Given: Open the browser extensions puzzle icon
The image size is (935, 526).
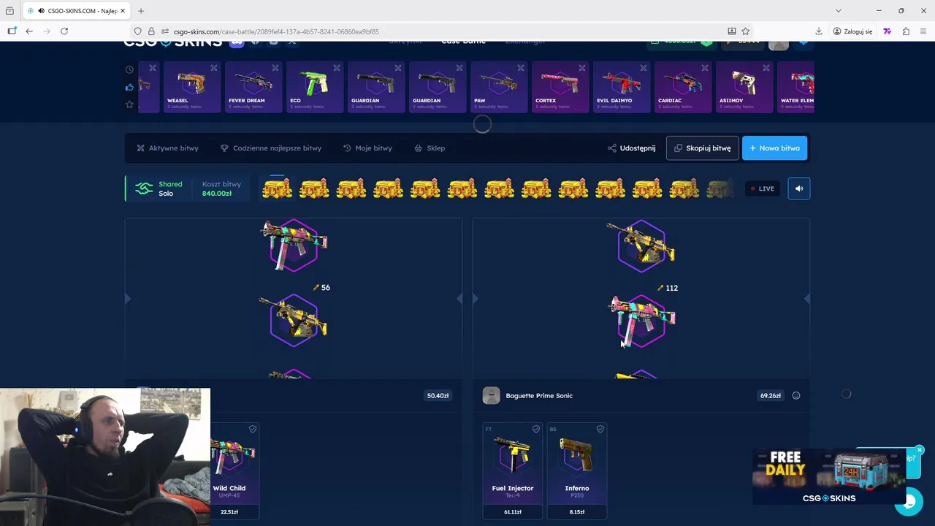Looking at the screenshot, I should (x=906, y=31).
